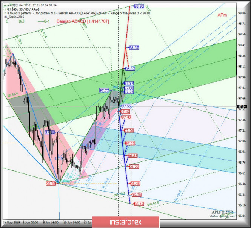Select the 97.87 price label
This screenshot has width=251, height=228.
click(129, 84)
